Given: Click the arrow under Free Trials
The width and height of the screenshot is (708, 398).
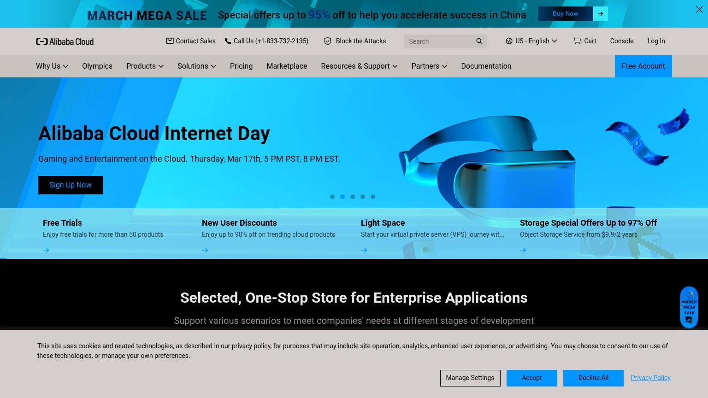Looking at the screenshot, I should click(46, 250).
